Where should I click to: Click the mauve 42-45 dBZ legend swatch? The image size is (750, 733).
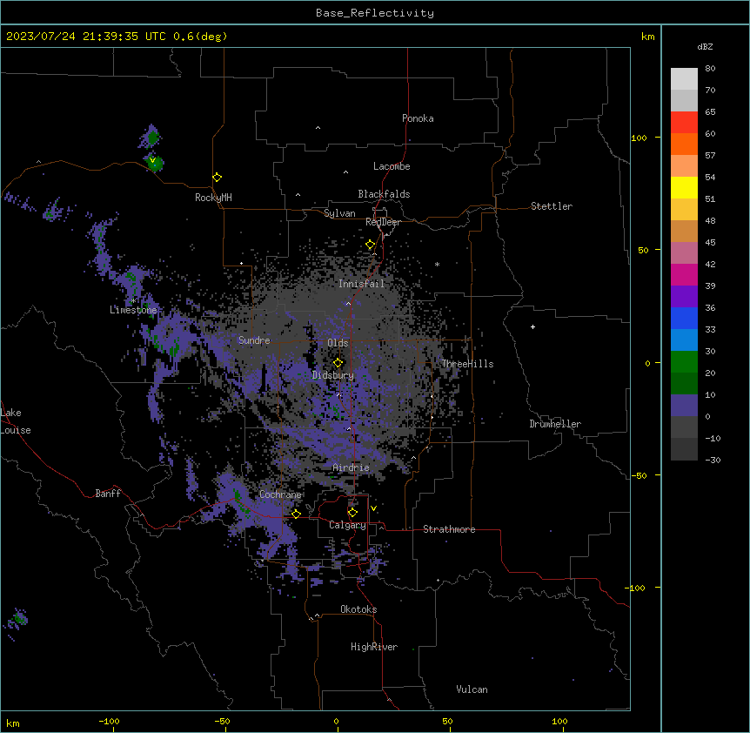pyautogui.click(x=684, y=253)
